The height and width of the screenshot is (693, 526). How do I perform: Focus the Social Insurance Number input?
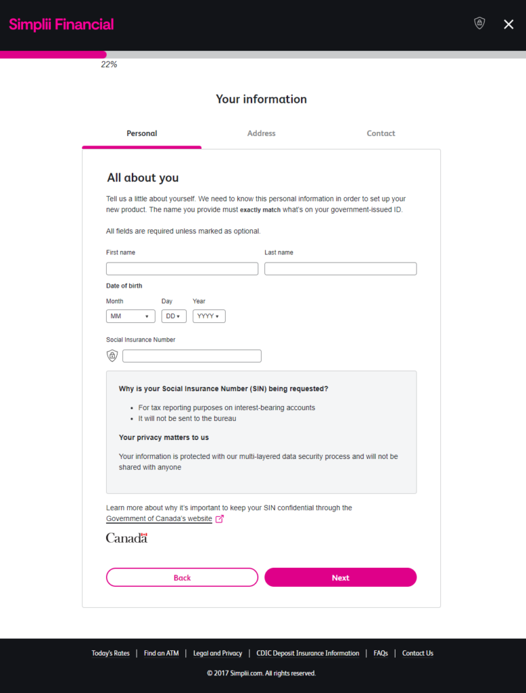[x=191, y=356]
